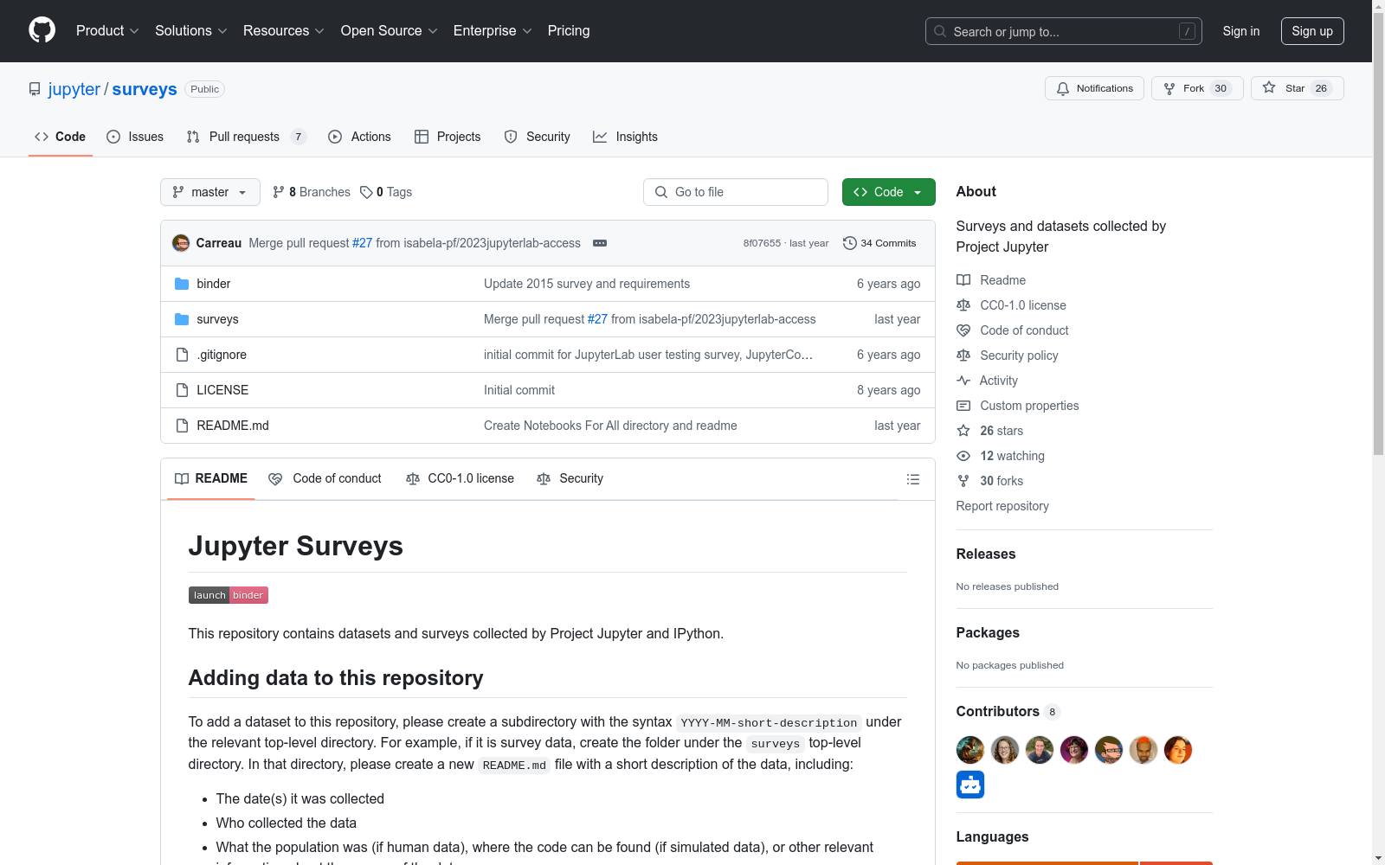Click the Activity pulse icon
This screenshot has height=865, width=1385.
point(963,381)
